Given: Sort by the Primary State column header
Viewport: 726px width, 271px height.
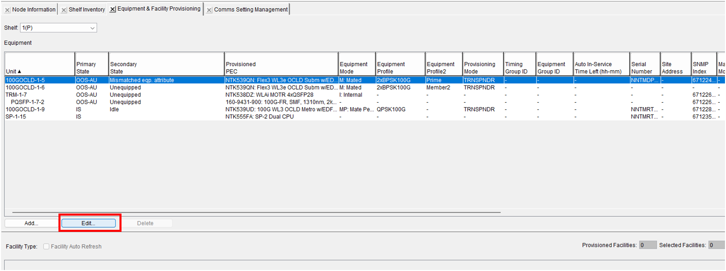Looking at the screenshot, I should click(92, 64).
